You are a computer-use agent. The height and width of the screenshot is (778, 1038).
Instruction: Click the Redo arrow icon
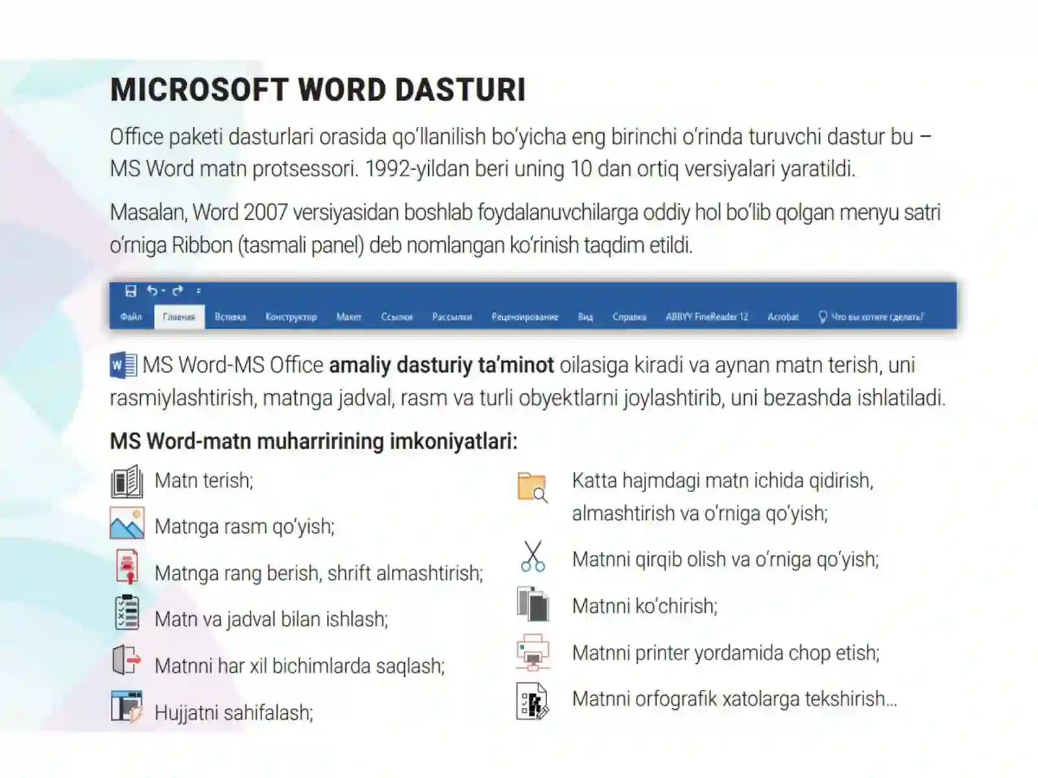point(178,290)
